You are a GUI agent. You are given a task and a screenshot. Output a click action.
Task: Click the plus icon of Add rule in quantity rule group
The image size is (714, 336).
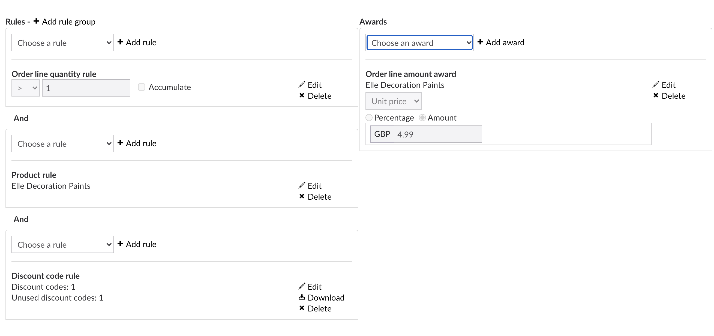pyautogui.click(x=120, y=42)
